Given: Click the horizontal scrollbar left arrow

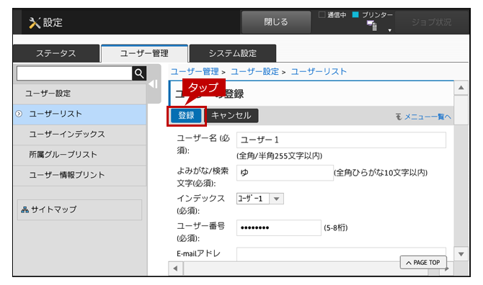Looking at the screenshot, I should pos(176,268).
